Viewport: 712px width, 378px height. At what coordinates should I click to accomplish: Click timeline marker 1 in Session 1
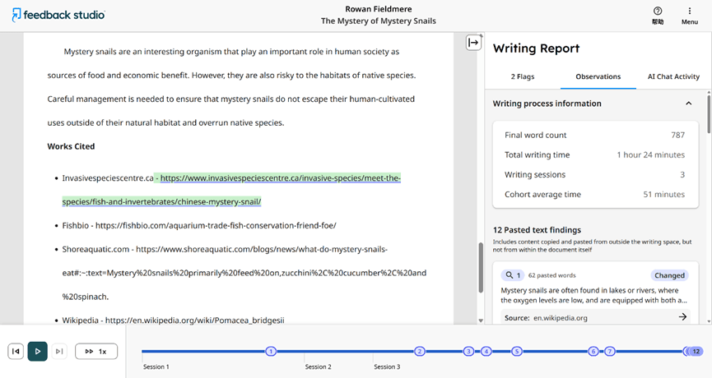(270, 351)
